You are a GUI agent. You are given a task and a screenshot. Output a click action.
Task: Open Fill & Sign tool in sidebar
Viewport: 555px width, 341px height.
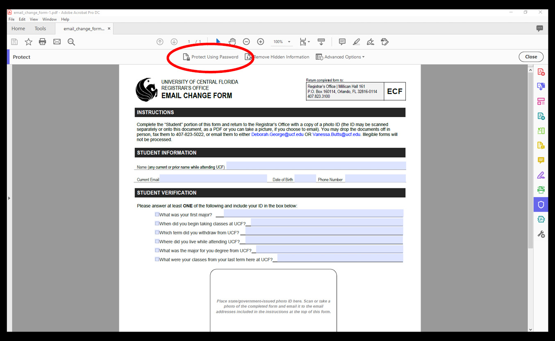click(541, 175)
